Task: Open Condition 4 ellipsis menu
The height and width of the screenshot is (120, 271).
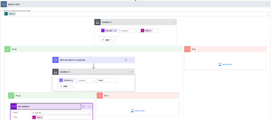Action: 132,72
